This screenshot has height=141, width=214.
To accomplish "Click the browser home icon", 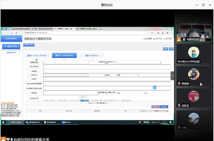I will [16, 33].
